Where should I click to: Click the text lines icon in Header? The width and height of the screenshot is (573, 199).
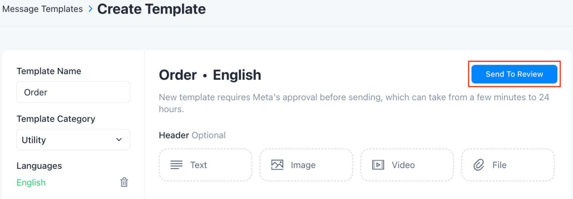[x=176, y=165]
